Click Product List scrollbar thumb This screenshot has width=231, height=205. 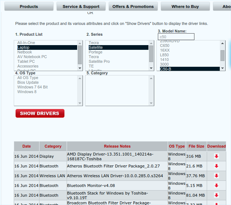tap(80, 55)
